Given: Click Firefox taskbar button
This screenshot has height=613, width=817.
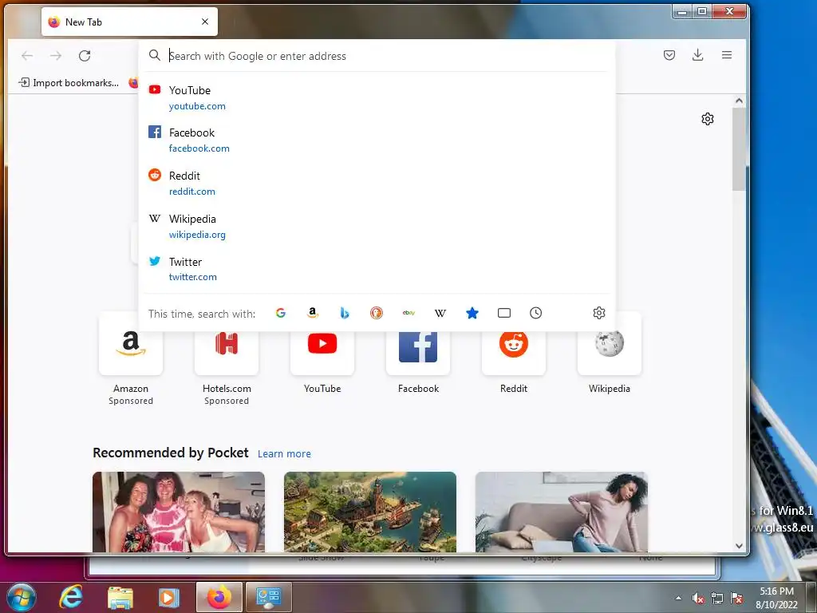Looking at the screenshot, I should coord(219,597).
